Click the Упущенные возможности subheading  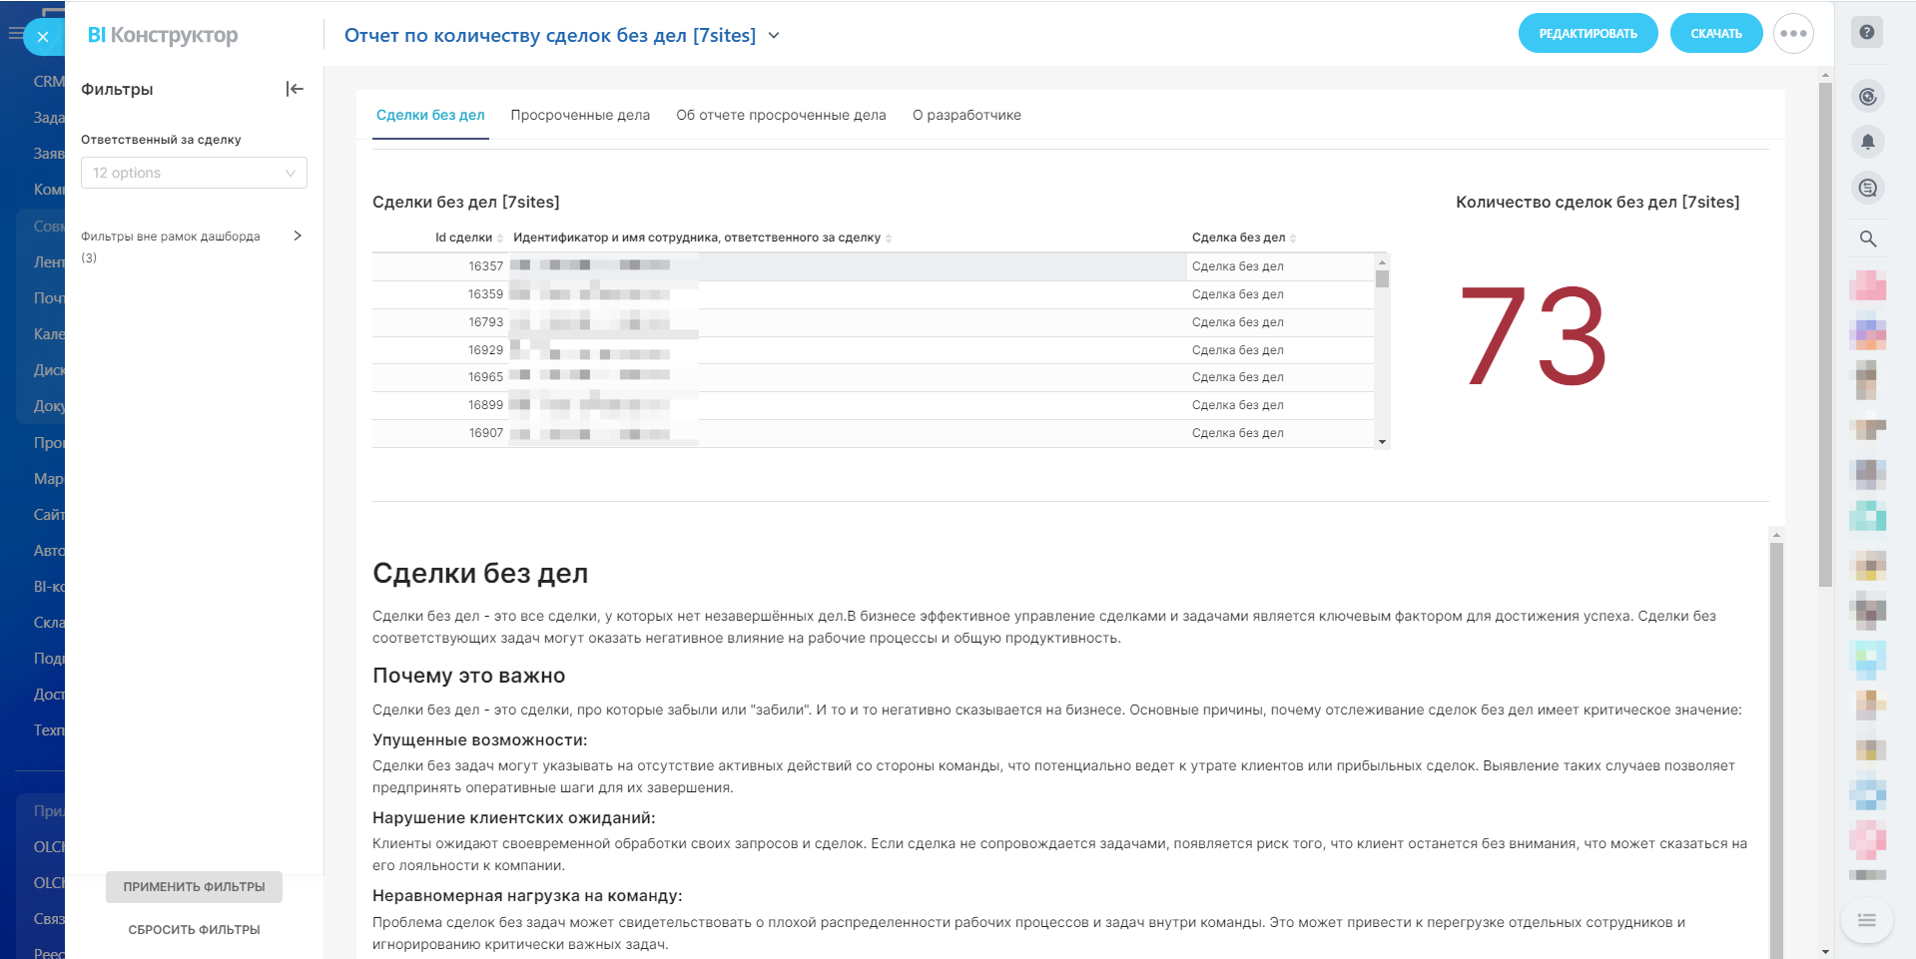click(x=479, y=740)
